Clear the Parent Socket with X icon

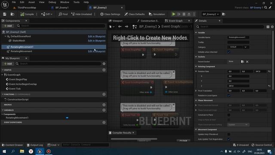tap(247, 62)
